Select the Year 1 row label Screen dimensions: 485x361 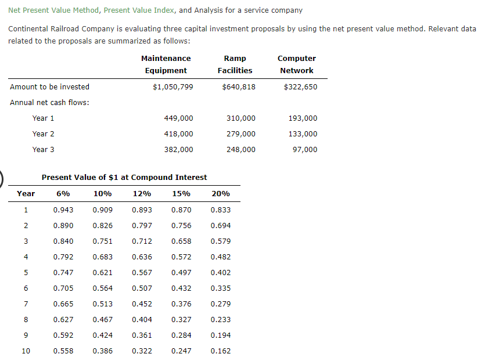[x=43, y=118]
